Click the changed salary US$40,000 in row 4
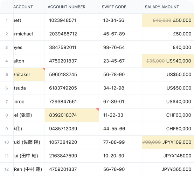Image resolution: width=194 pixels, height=176 pixels. [168, 61]
